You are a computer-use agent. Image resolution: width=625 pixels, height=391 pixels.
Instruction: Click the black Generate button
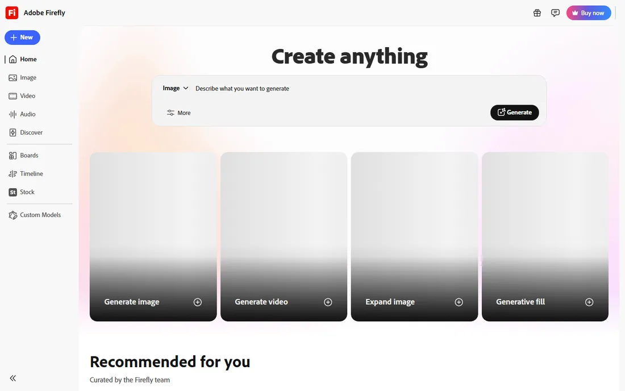tap(514, 113)
